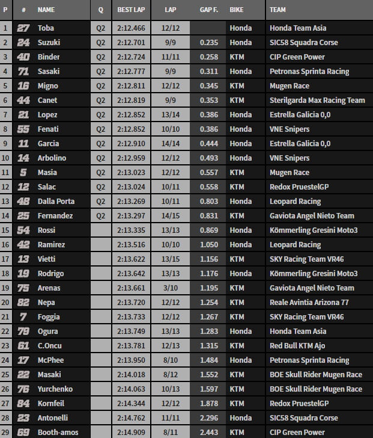
Task: Click the NAME column header
Action: pos(46,10)
